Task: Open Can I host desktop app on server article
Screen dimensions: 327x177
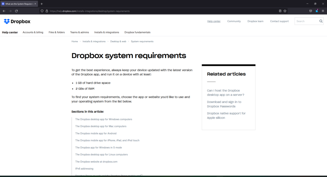Action: pyautogui.click(x=225, y=93)
